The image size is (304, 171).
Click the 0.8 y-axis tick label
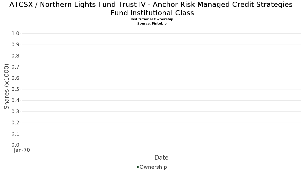click(x=16, y=56)
